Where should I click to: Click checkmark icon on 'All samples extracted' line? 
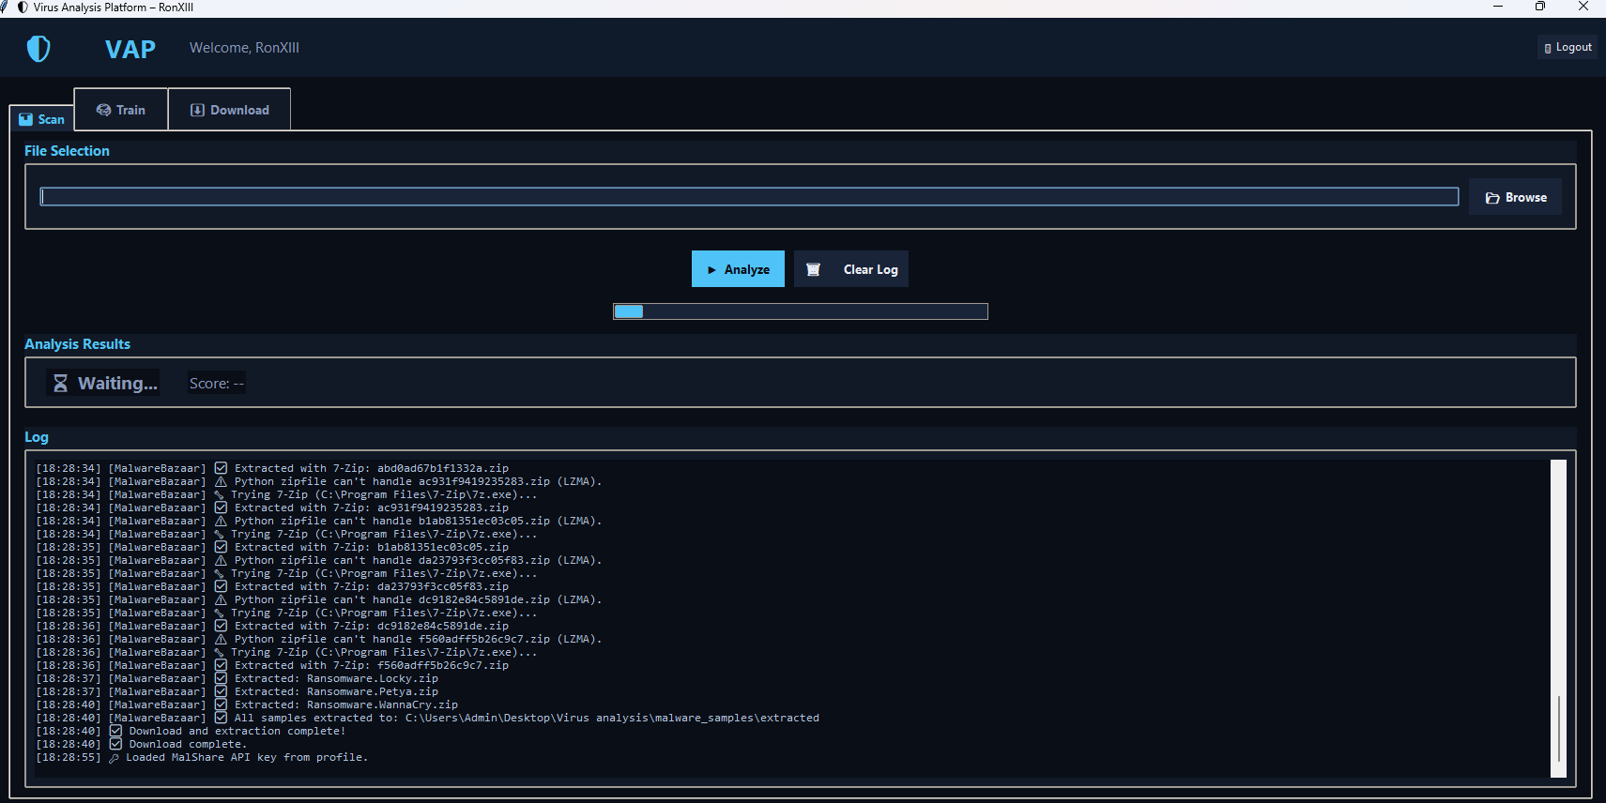(x=221, y=718)
